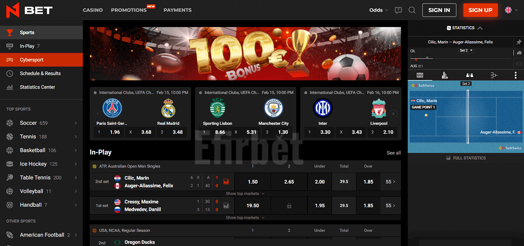This screenshot has height=246, width=524.
Task: Click the Table Tennis paddle icon
Action: (10, 178)
